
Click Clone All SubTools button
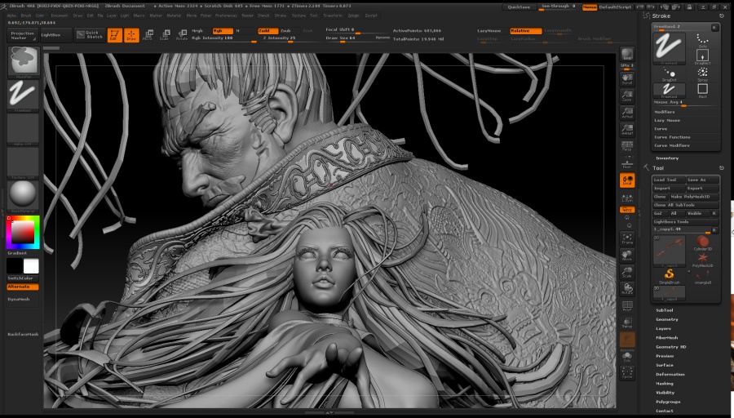(686, 205)
